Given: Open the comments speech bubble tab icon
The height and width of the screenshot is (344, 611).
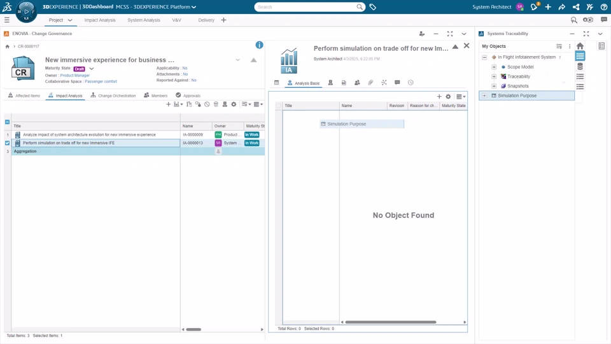Looking at the screenshot, I should [397, 83].
